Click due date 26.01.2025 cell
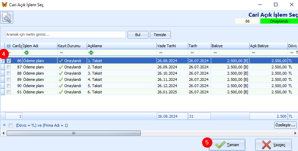The height and width of the screenshot is (151, 298). (x=173, y=92)
